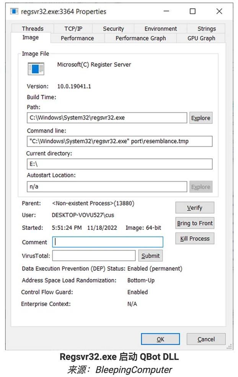This screenshot has height=377, width=238.
Task: Click in the Command line field
Action: tap(120, 141)
